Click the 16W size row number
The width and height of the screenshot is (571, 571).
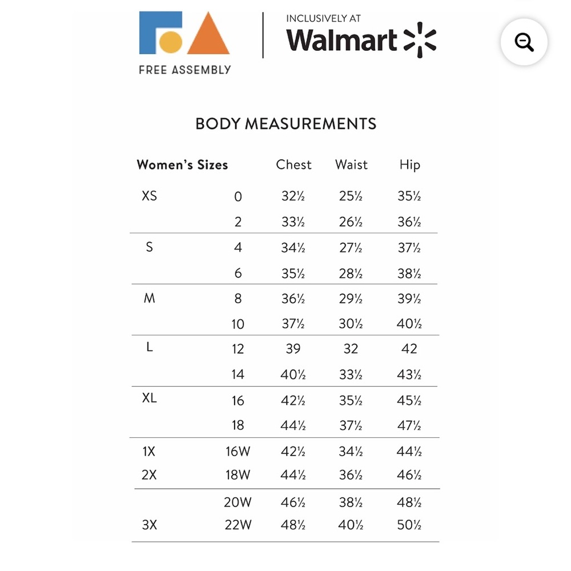coord(238,452)
